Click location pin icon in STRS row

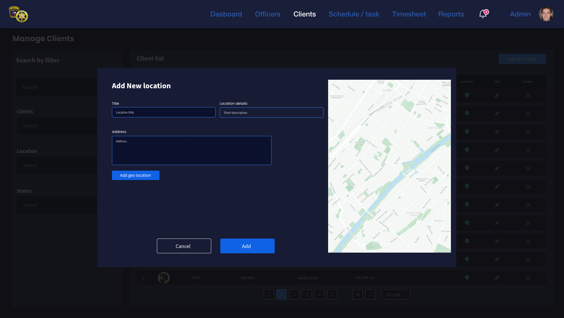point(467,277)
